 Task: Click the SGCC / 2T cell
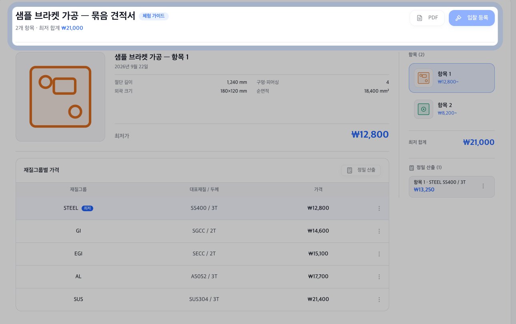[x=204, y=231]
